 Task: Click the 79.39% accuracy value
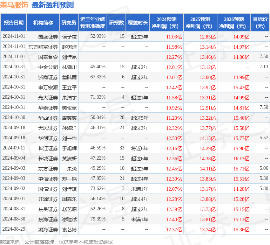pos(98,219)
